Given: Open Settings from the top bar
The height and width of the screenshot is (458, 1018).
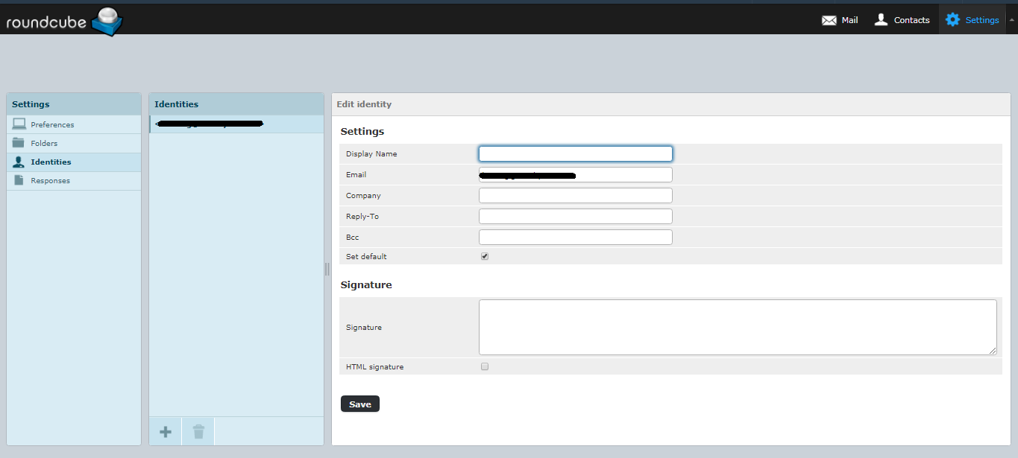Looking at the screenshot, I should point(972,20).
